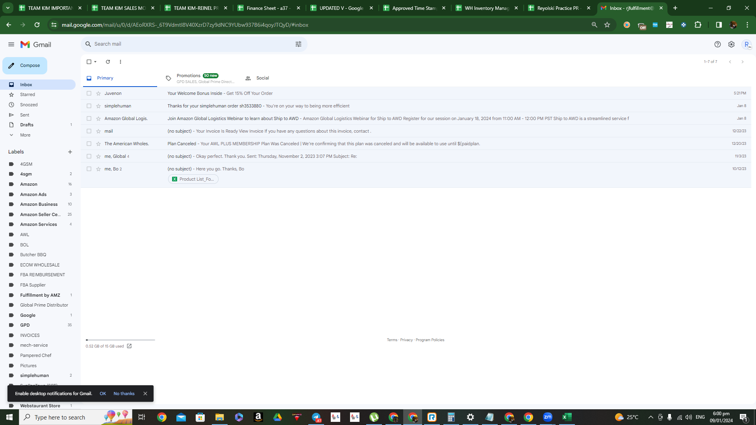The image size is (756, 425).
Task: Refresh the inbox mail list
Action: (x=108, y=62)
